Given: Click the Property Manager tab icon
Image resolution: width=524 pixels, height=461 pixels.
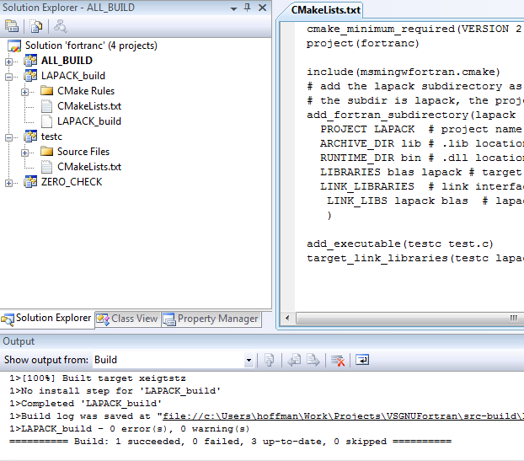Looking at the screenshot, I should coord(169,319).
